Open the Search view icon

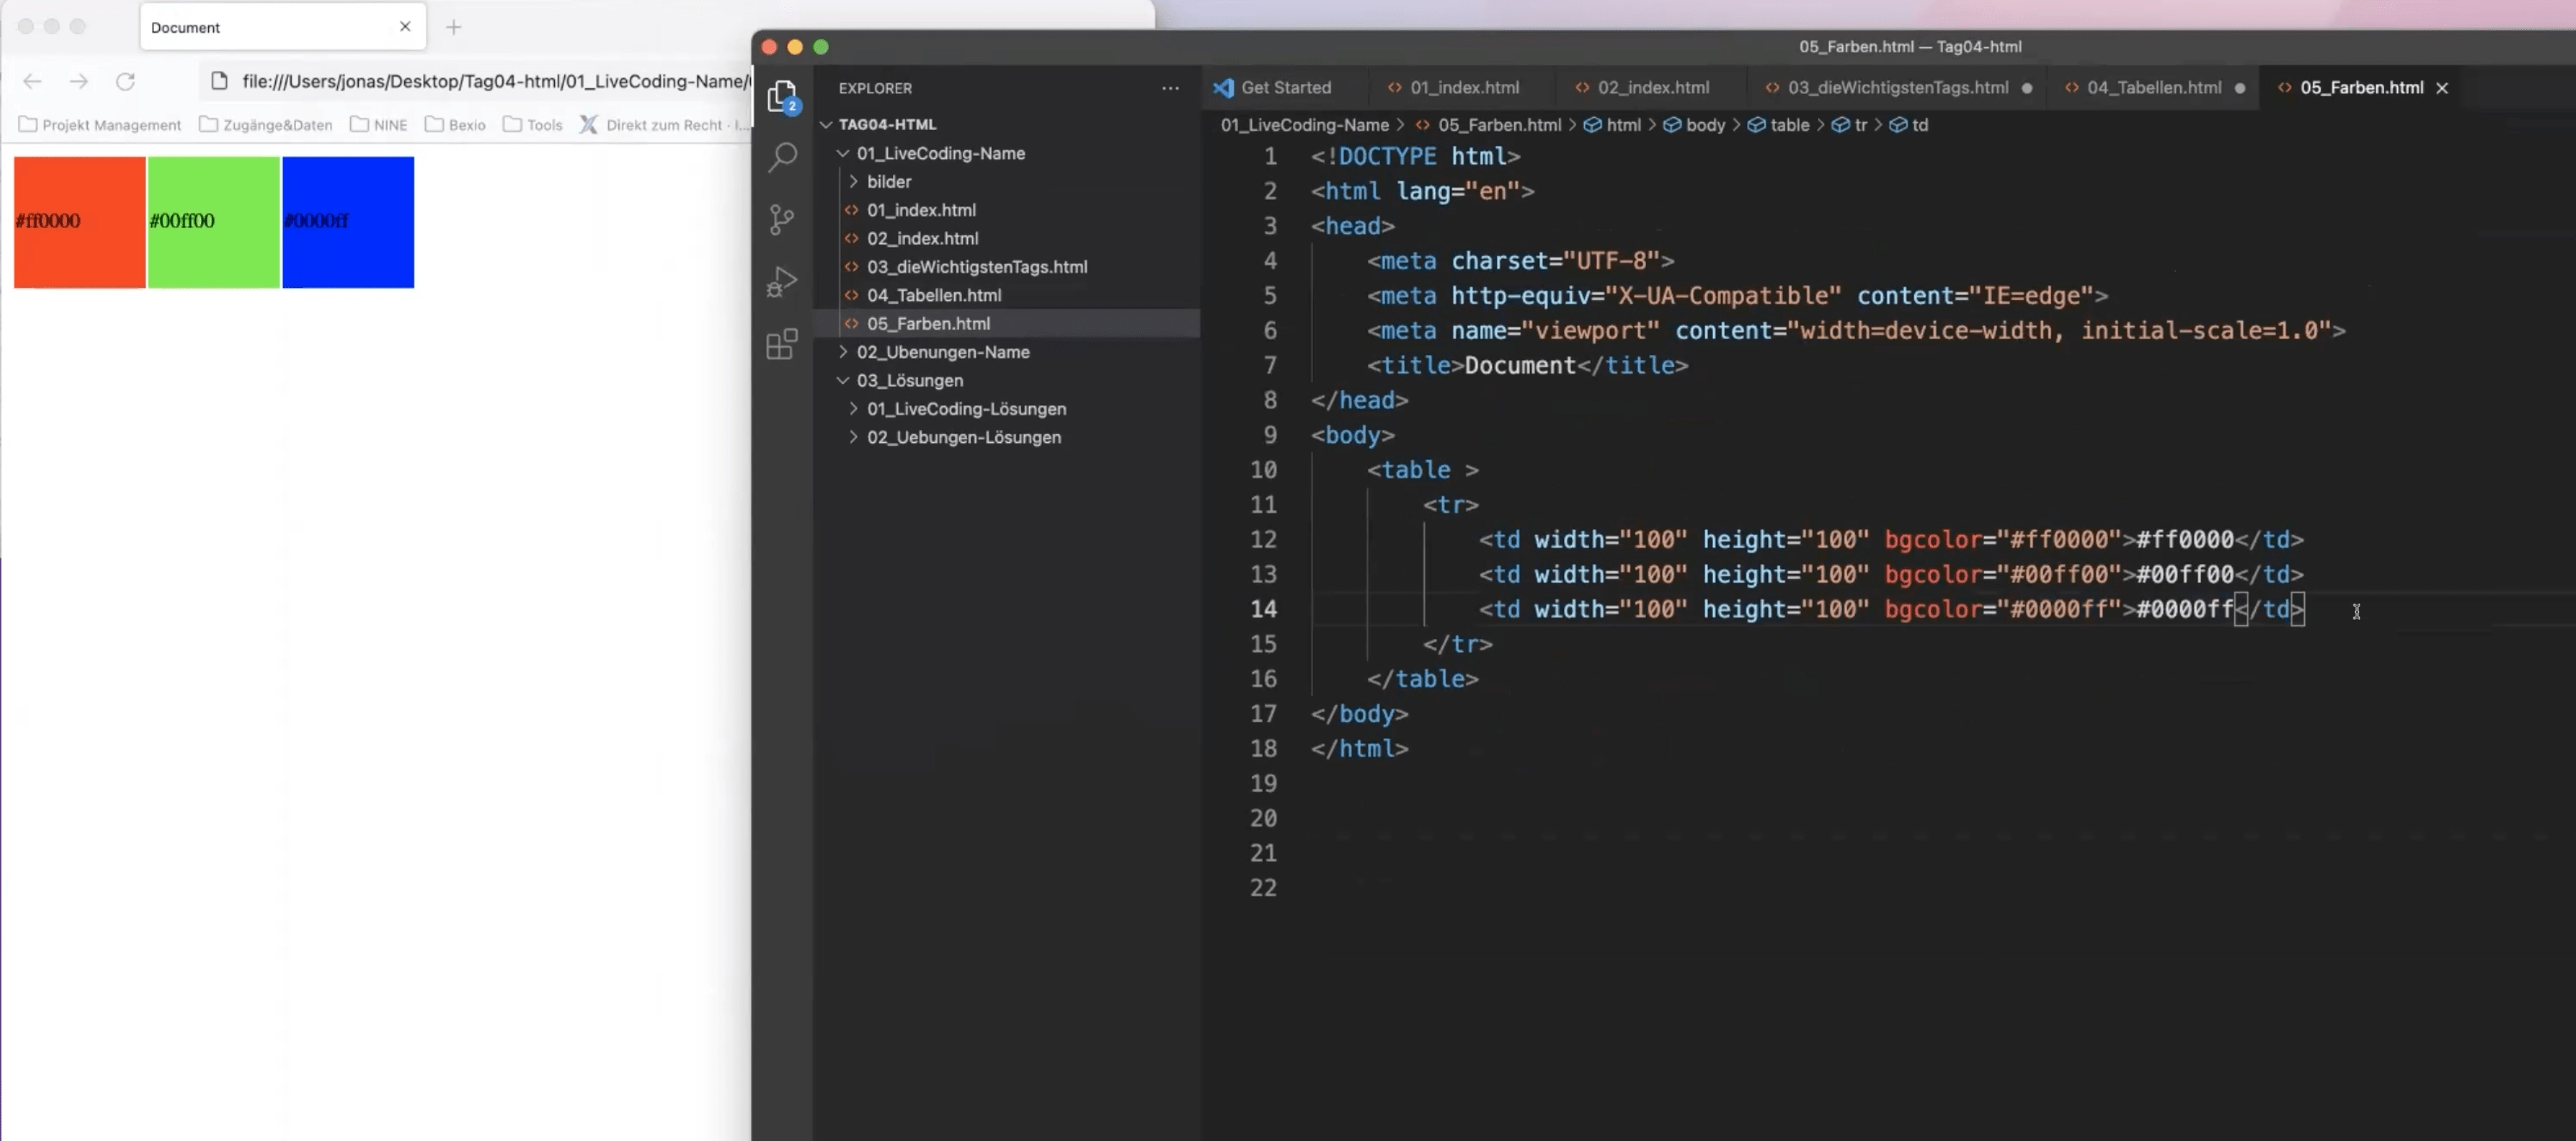[782, 157]
